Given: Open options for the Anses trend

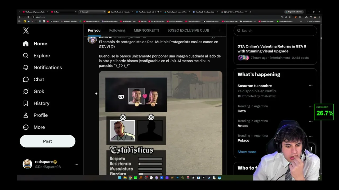Looking at the screenshot, I should (310, 121).
